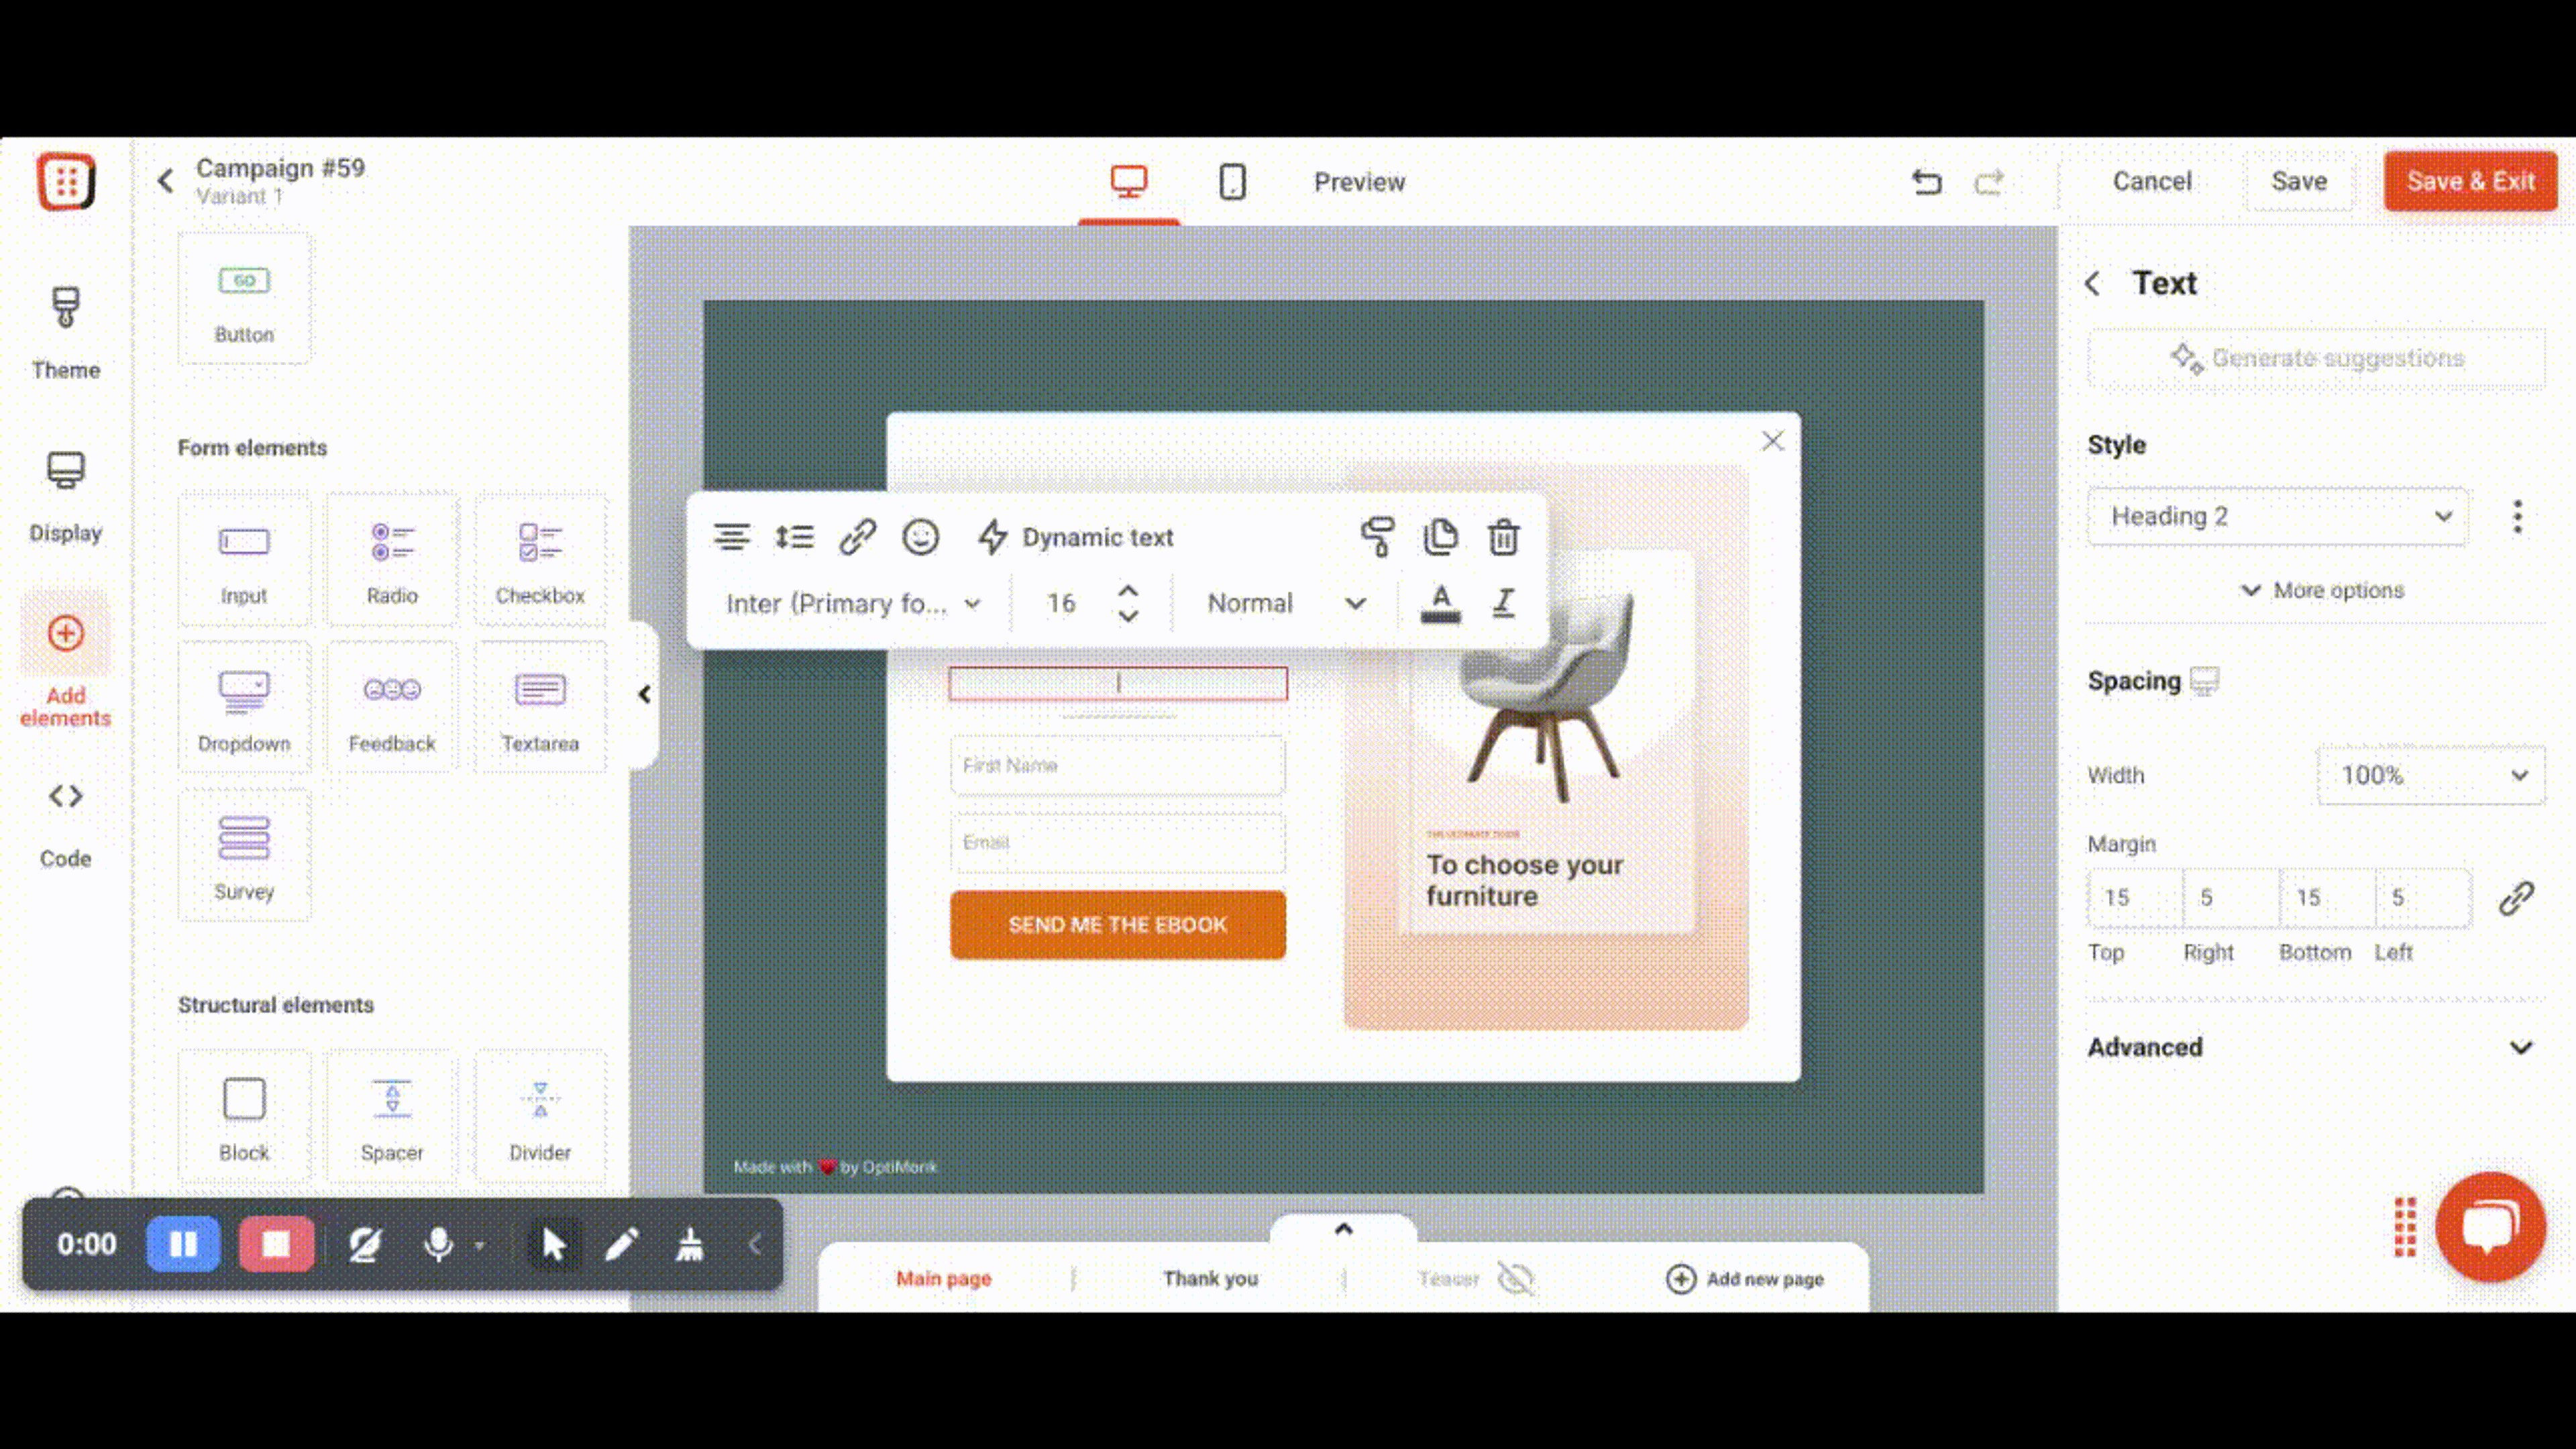Viewport: 2576px width, 1449px height.
Task: Click the line spacing icon
Action: pos(795,537)
